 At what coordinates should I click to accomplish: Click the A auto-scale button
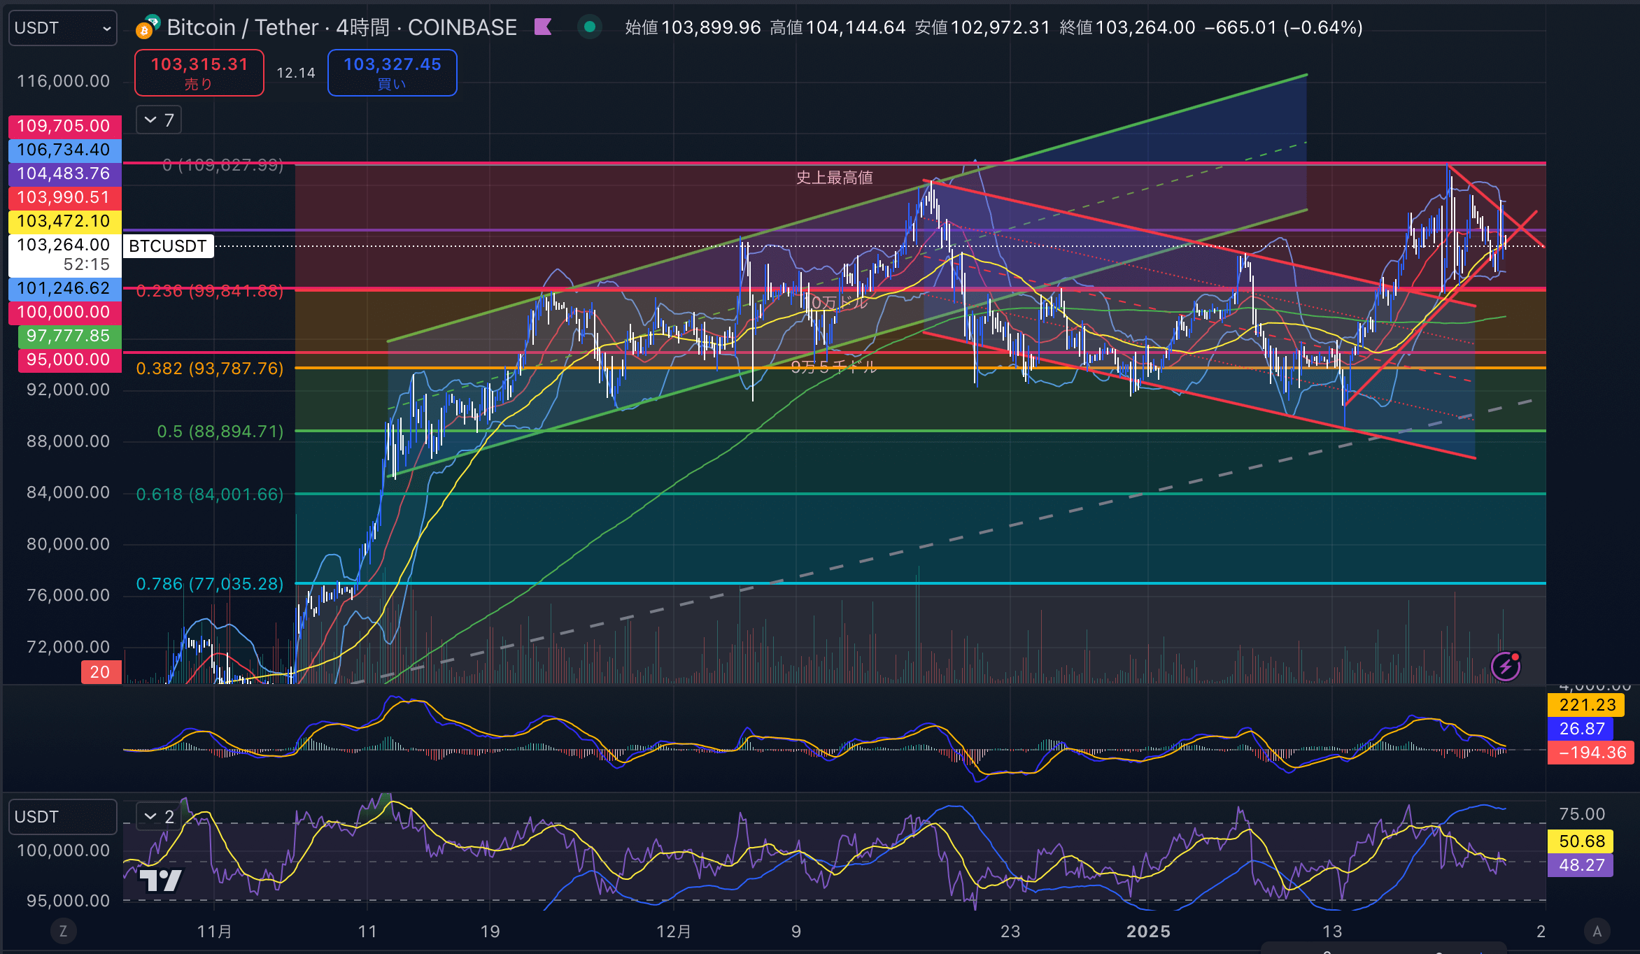1597,931
